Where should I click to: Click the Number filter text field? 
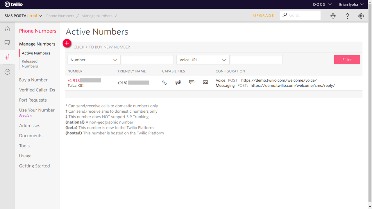(x=147, y=60)
